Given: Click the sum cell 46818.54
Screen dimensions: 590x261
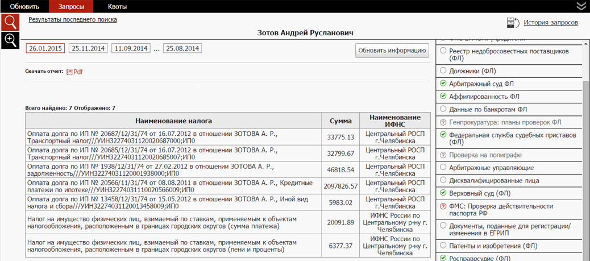Looking at the screenshot, I should coord(341,170).
